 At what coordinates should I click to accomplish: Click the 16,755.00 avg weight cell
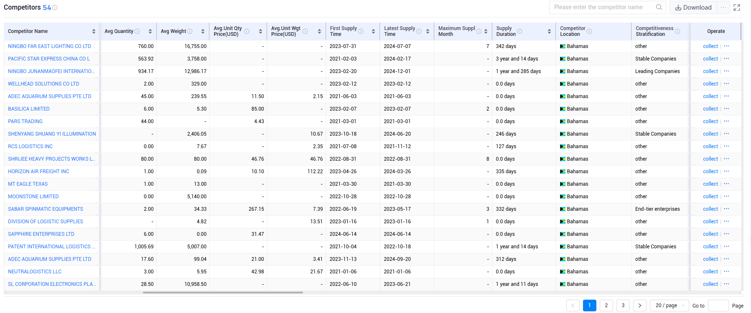coord(196,46)
